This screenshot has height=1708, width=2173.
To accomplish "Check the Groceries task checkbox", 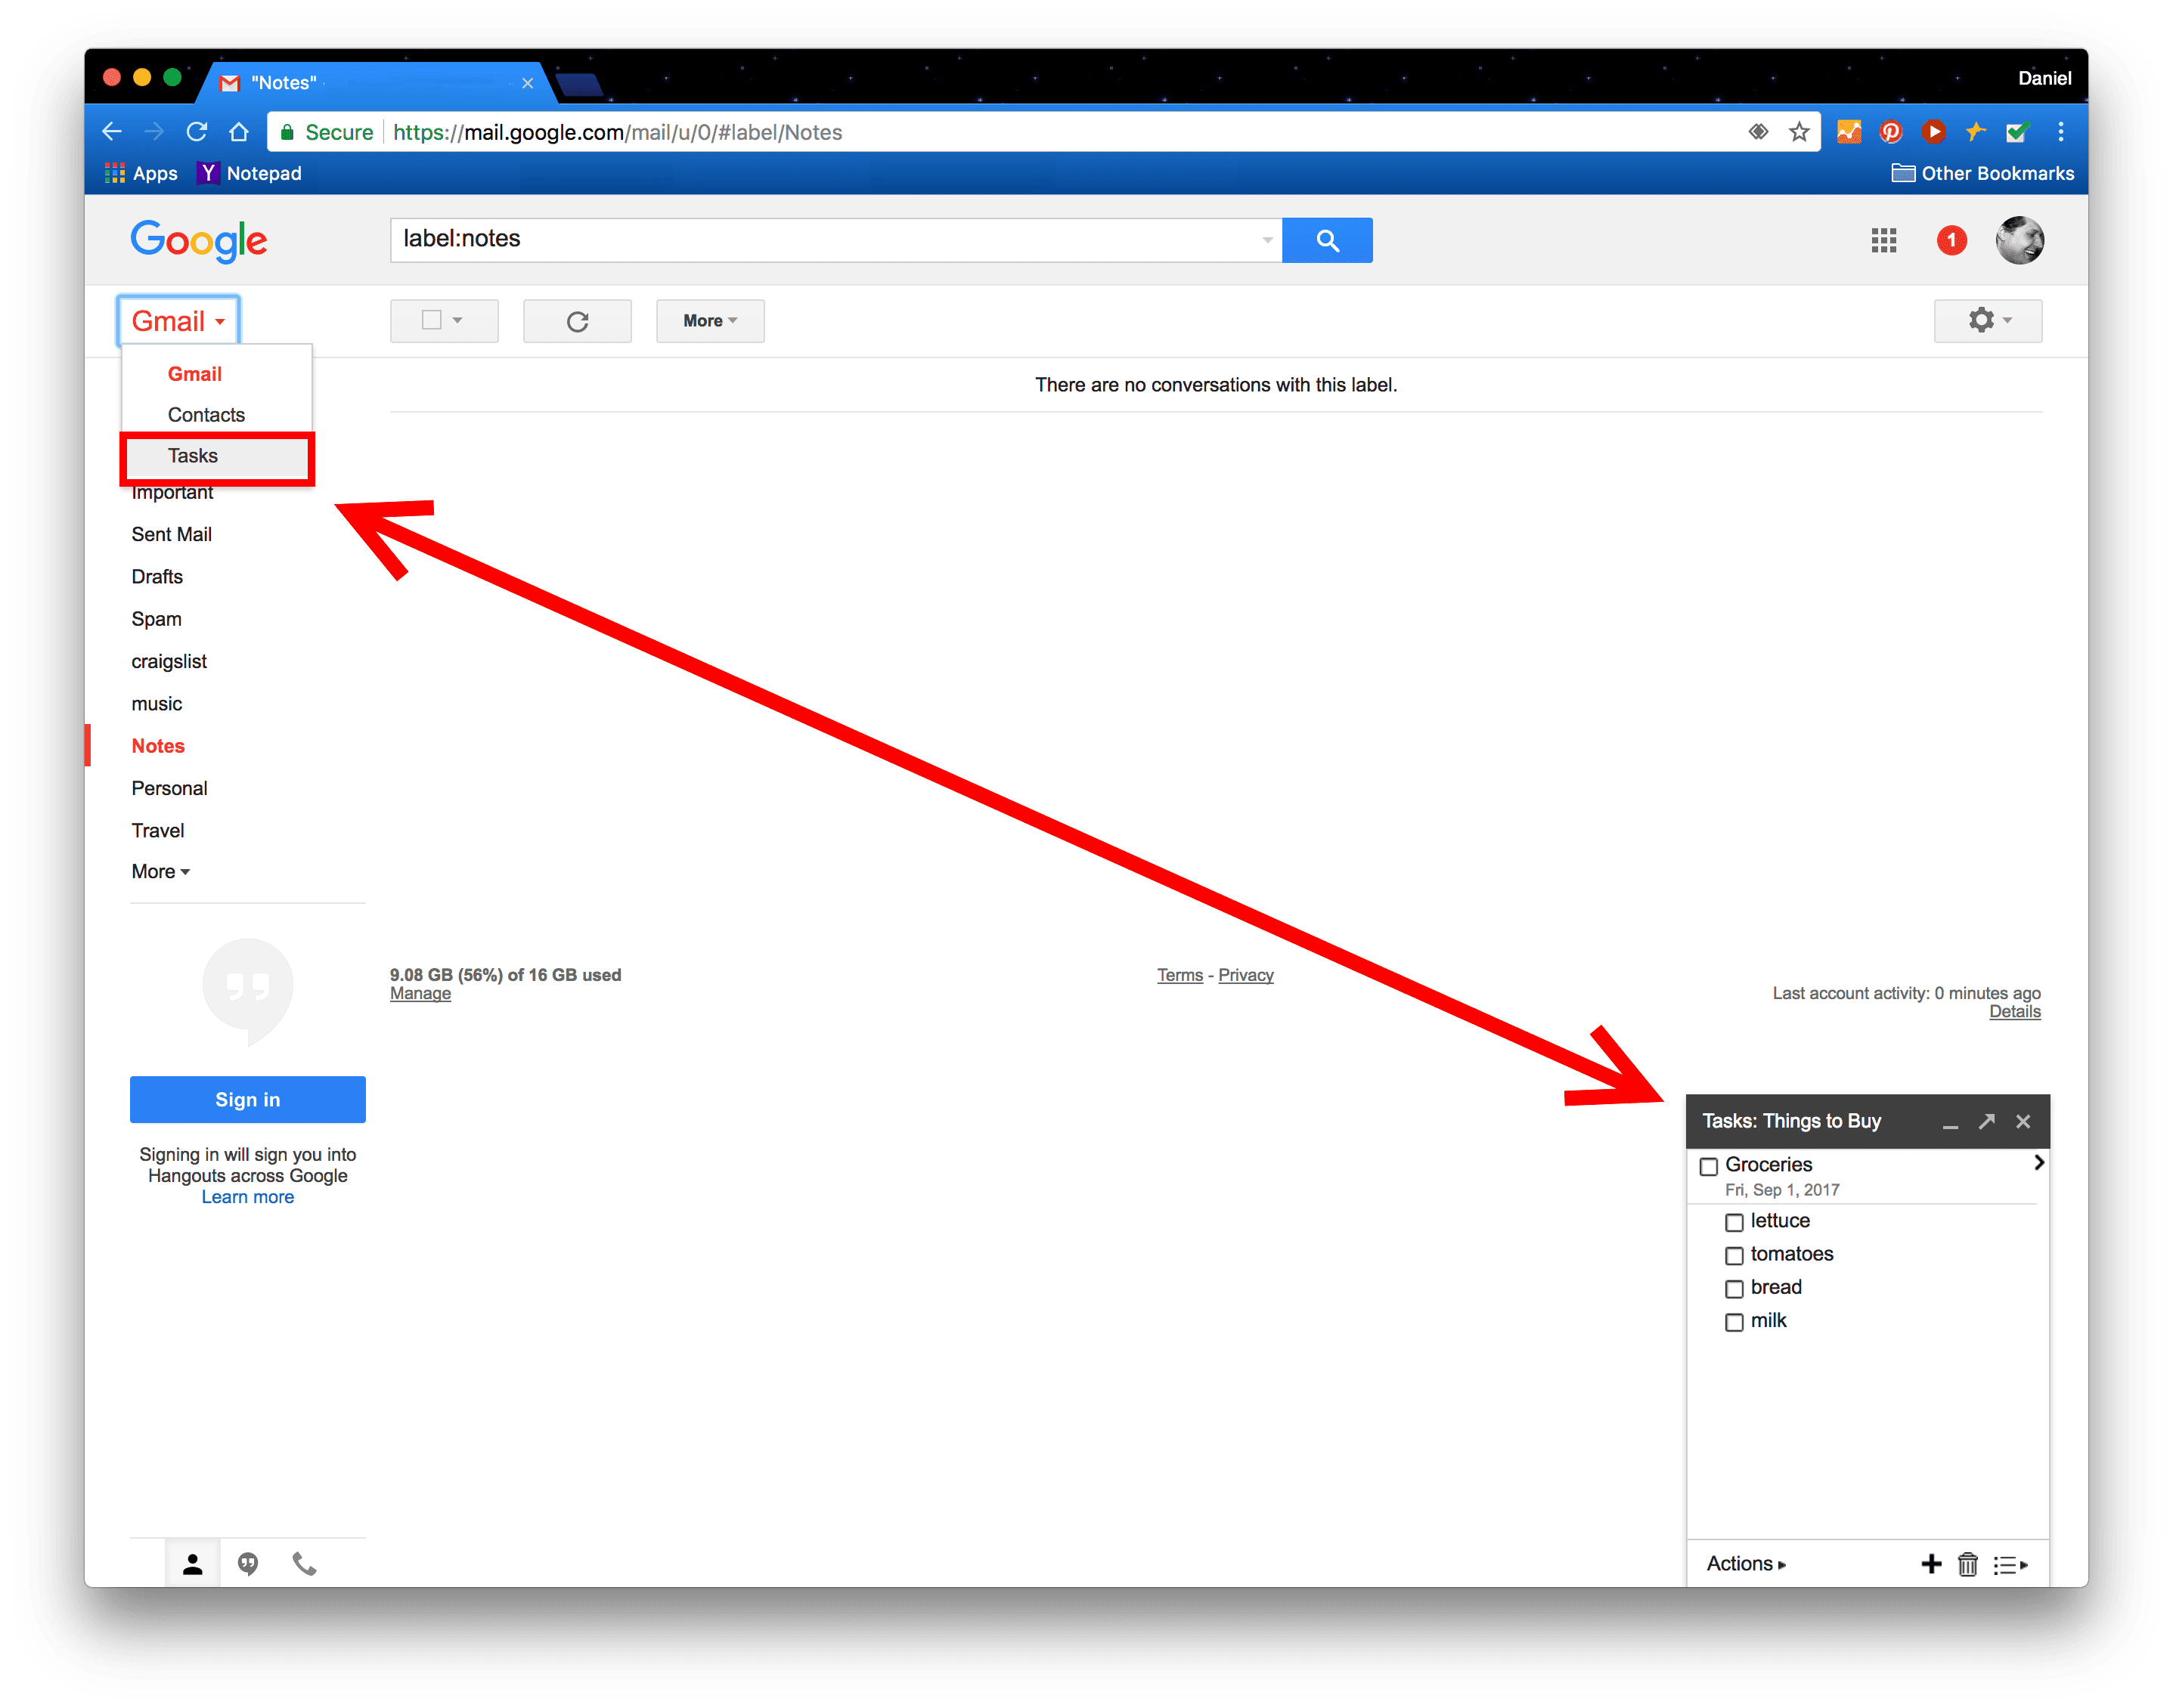I will tap(1709, 1166).
